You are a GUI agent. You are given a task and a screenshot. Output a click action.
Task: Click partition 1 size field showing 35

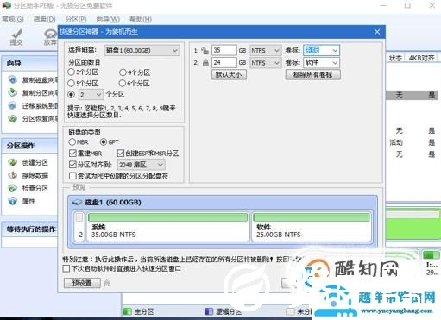click(224, 50)
